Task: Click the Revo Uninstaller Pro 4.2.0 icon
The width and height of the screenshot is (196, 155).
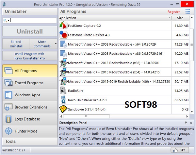Action: (63, 100)
